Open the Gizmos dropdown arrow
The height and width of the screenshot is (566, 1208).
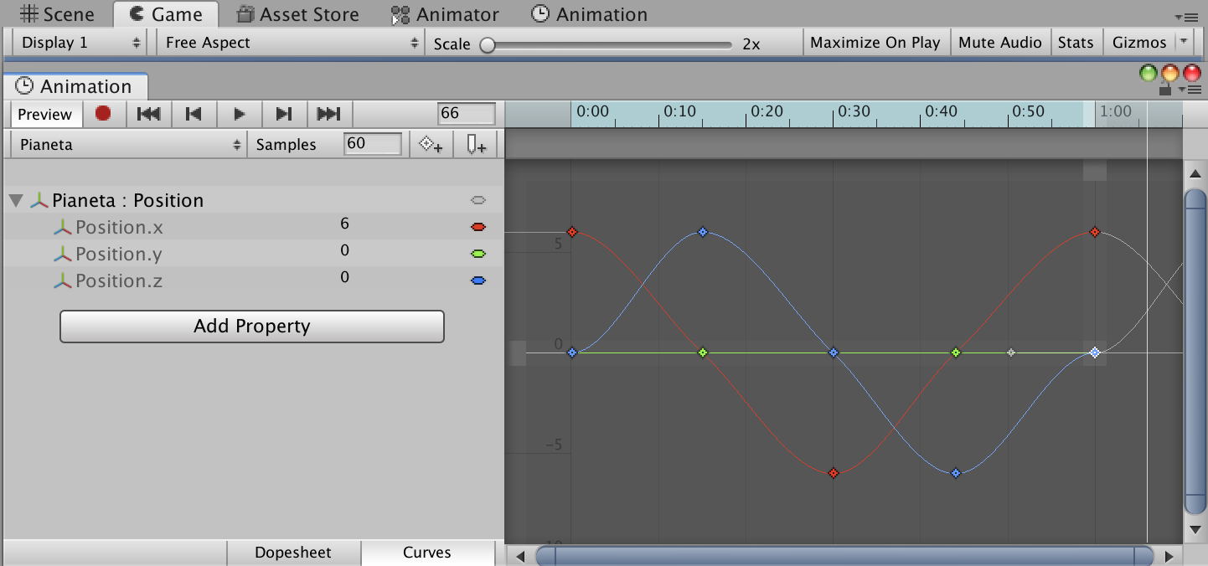click(1183, 42)
